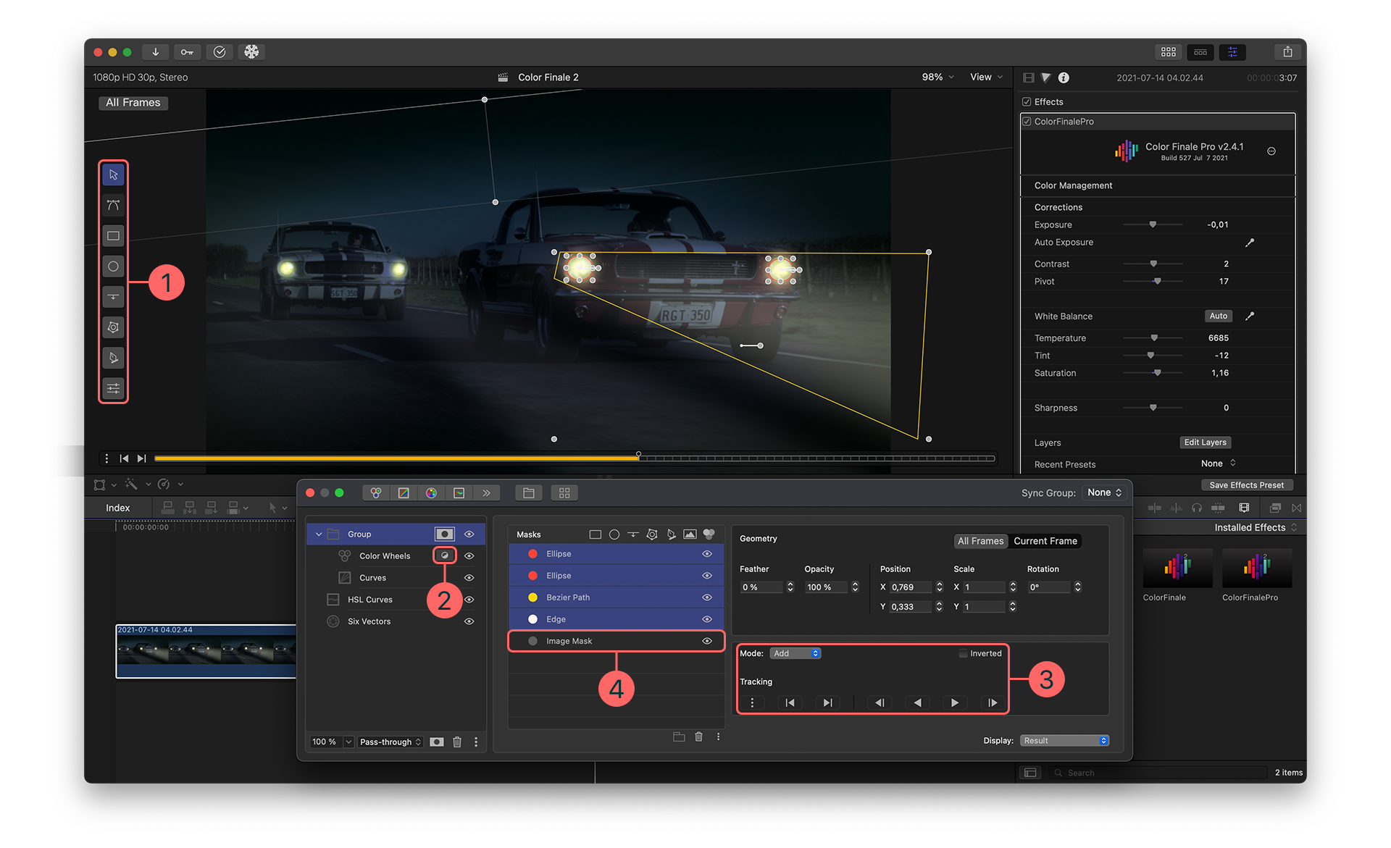1391x848 pixels.
Task: Track backward with the Tracking reverse button
Action: (x=917, y=702)
